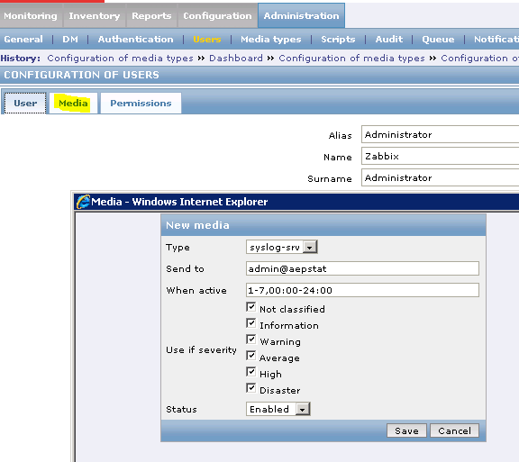This screenshot has width=519, height=462.
Task: Go to the General submenu
Action: coord(23,40)
